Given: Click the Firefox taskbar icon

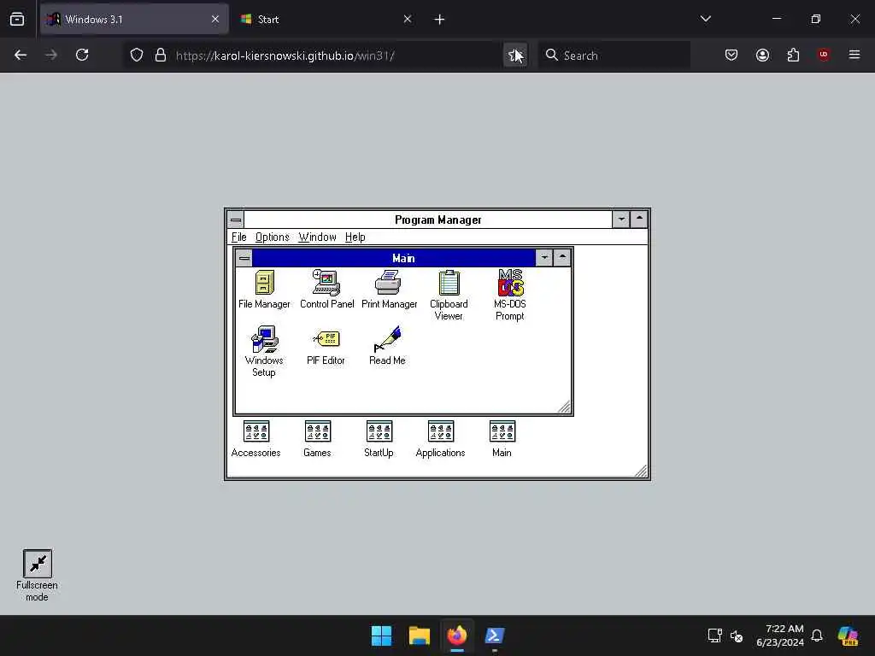Looking at the screenshot, I should [457, 635].
